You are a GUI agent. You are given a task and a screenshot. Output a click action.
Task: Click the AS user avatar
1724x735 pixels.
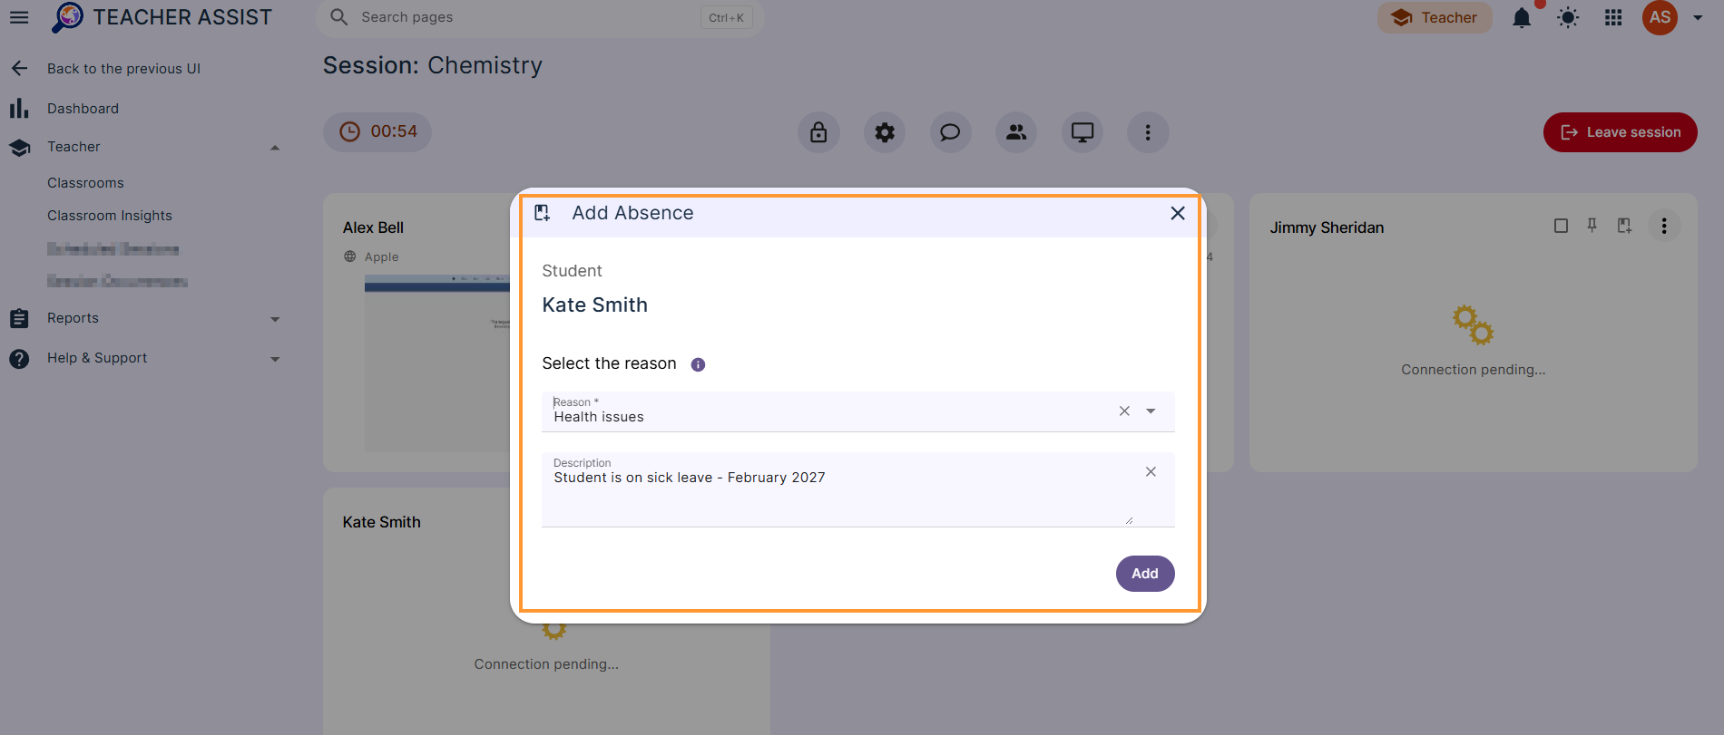point(1660,17)
